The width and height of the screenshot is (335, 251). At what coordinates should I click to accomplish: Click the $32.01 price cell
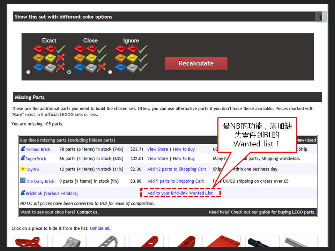point(137,159)
